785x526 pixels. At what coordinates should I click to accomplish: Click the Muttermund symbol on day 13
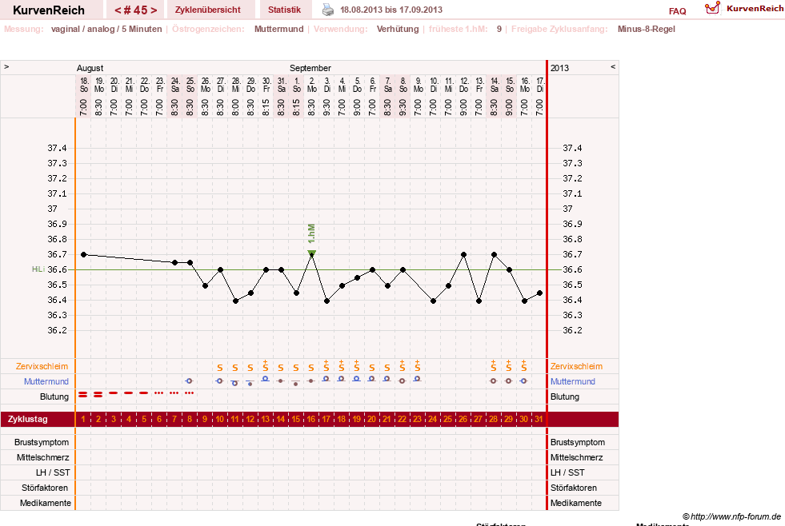click(266, 379)
